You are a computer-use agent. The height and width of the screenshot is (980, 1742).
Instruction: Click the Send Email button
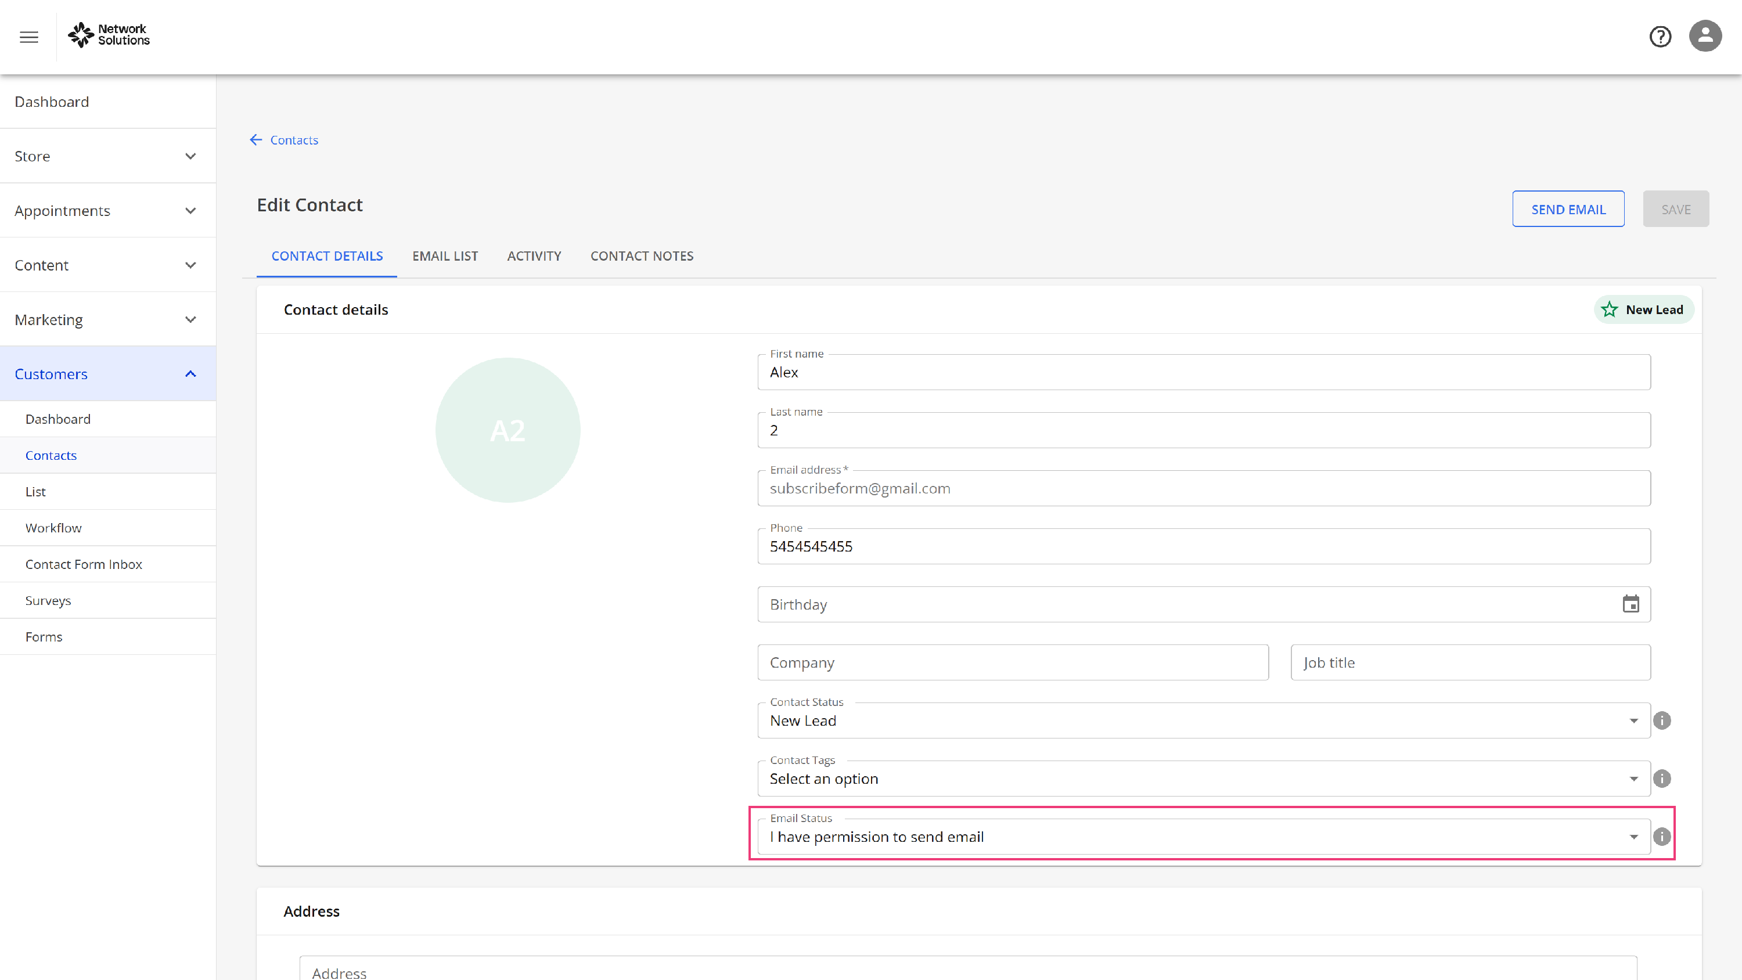pyautogui.click(x=1568, y=209)
